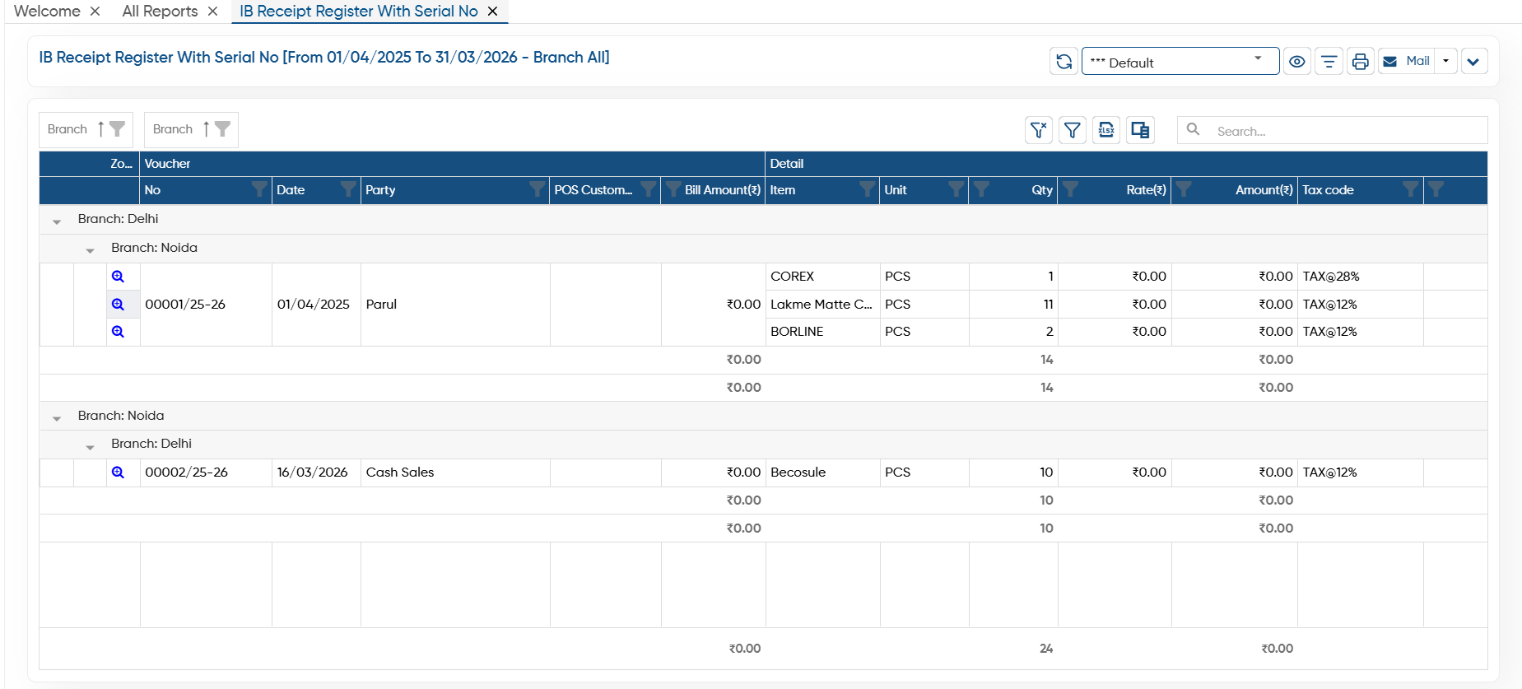
Task: Close the All Reports tab
Action: (x=212, y=12)
